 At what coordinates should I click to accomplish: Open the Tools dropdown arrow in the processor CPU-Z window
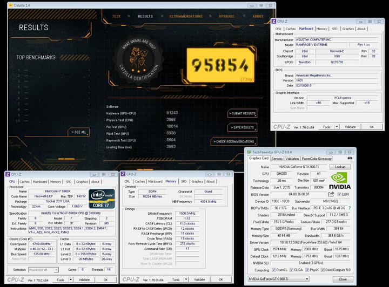(71, 280)
